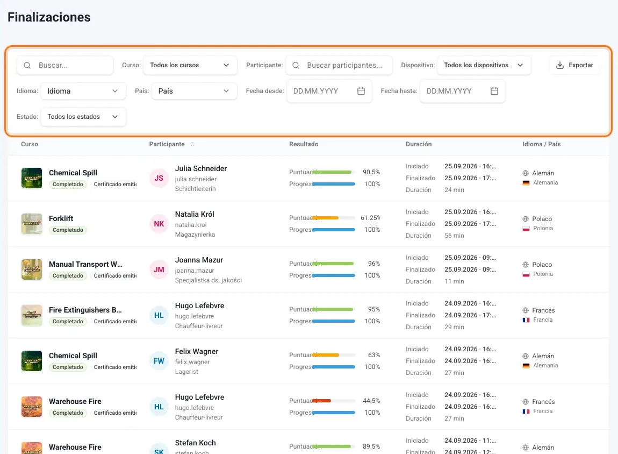The image size is (618, 454).
Task: Sort by the Curso column header
Action: 30,144
